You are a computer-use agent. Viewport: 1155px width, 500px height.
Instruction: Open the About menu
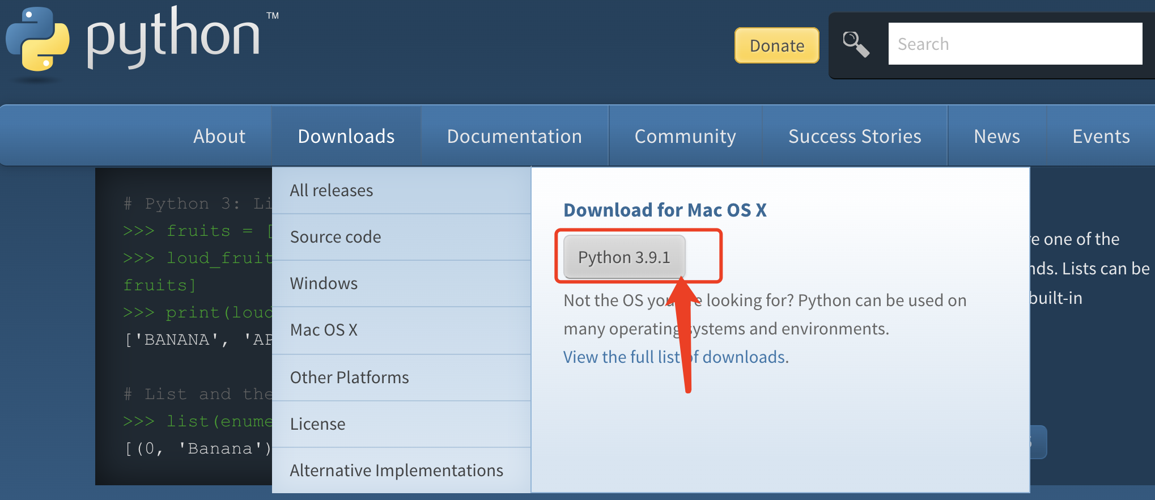pos(219,136)
